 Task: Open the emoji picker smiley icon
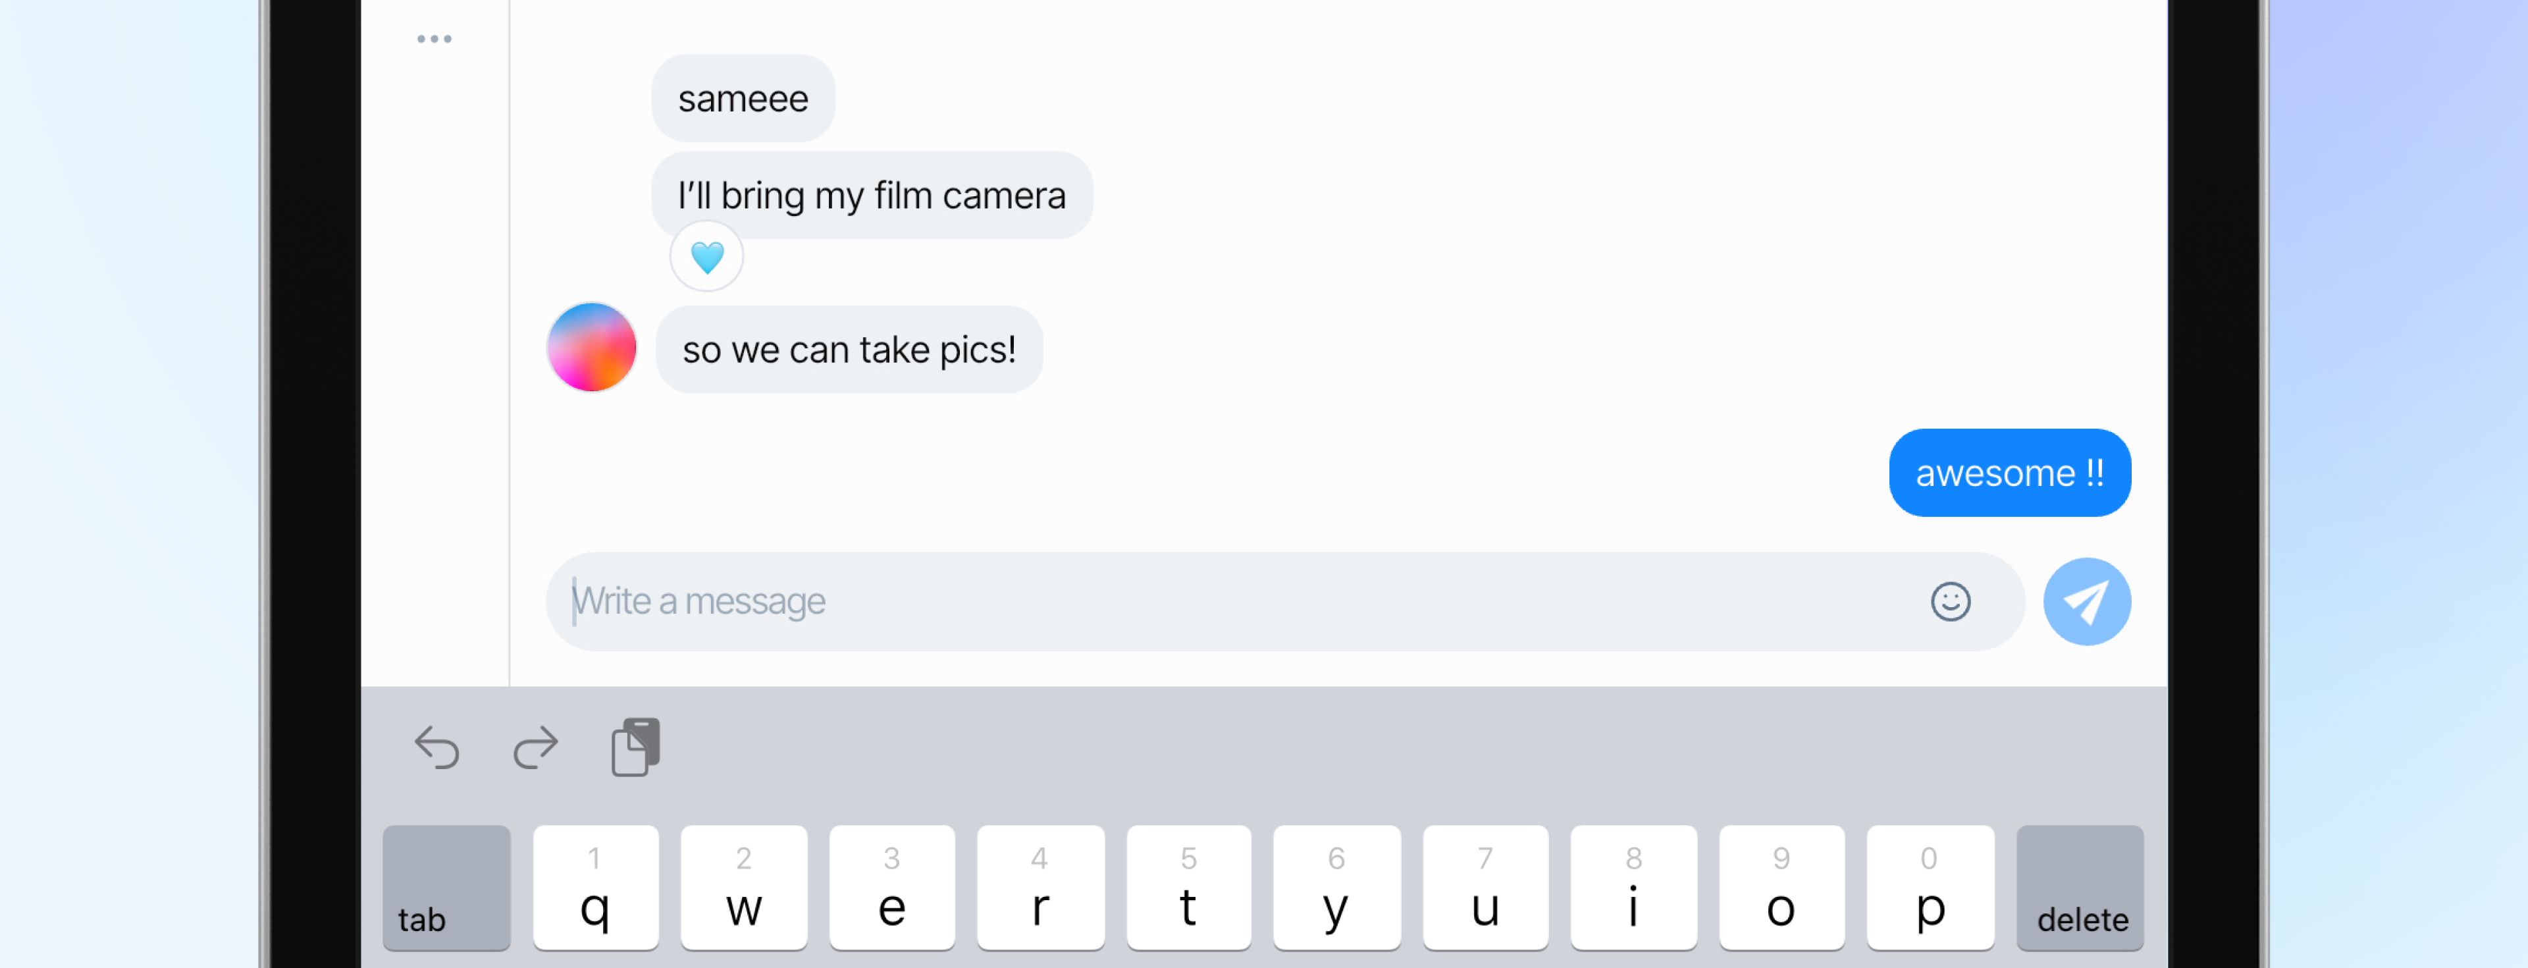[1950, 602]
